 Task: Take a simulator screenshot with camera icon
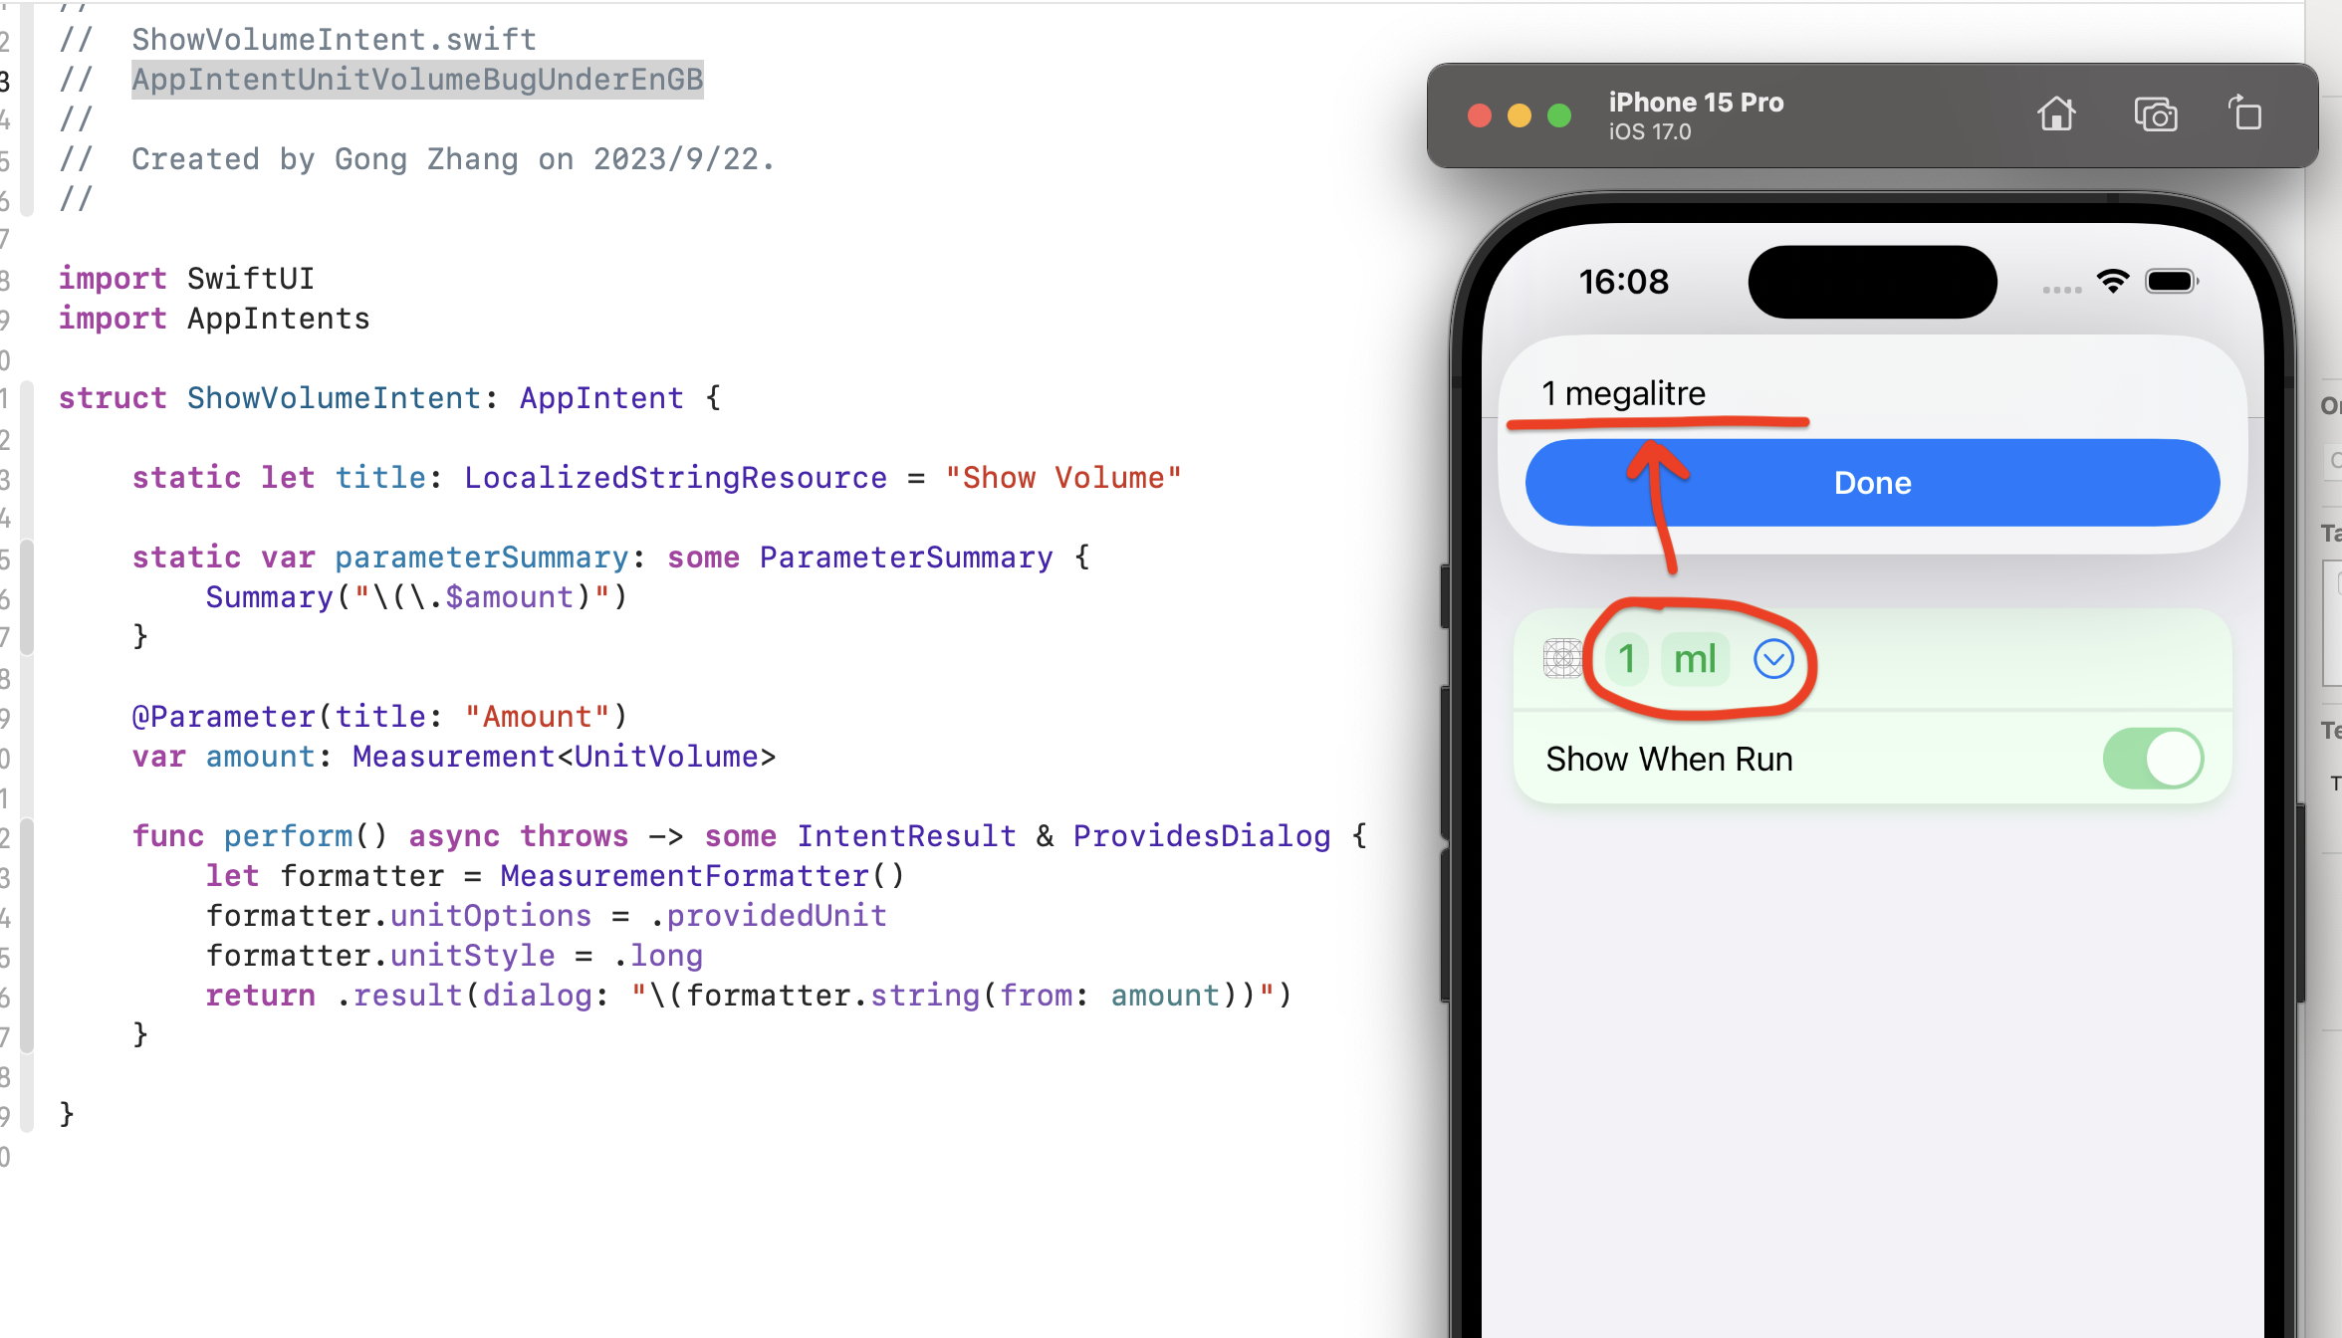point(2156,114)
